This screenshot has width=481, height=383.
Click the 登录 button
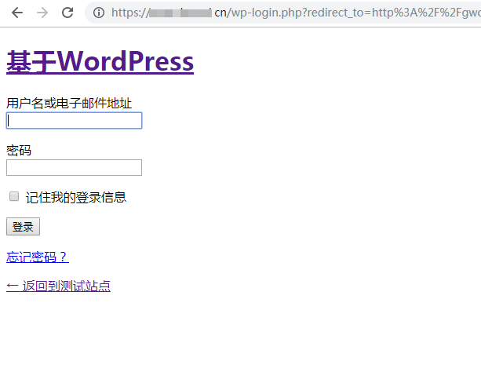(23, 227)
